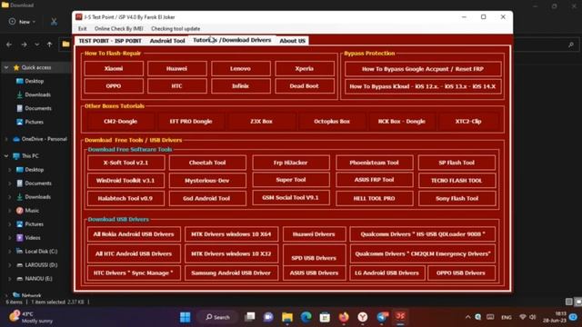The width and height of the screenshot is (582, 327).
Task: Download TECNO FLASH TOOL
Action: [457, 180]
